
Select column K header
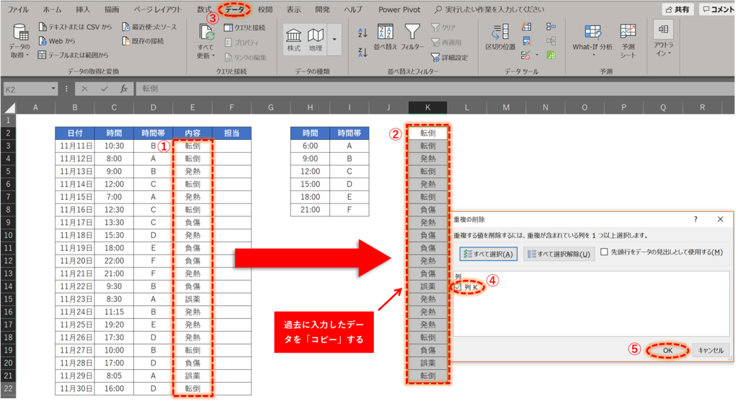click(x=427, y=107)
